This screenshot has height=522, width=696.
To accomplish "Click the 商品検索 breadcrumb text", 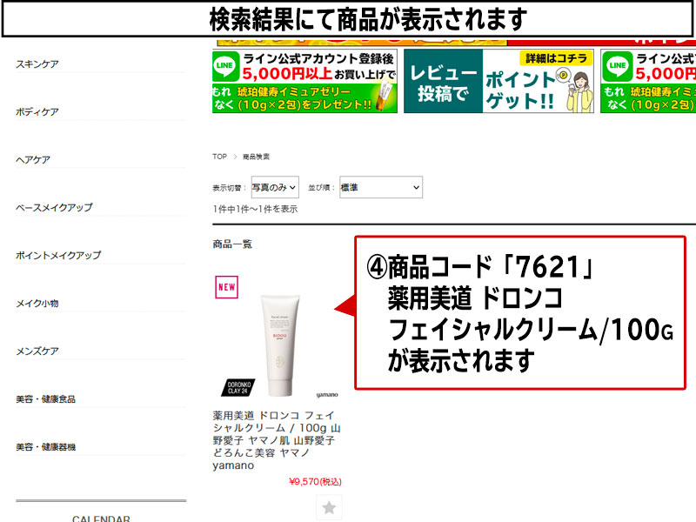I will (x=256, y=157).
